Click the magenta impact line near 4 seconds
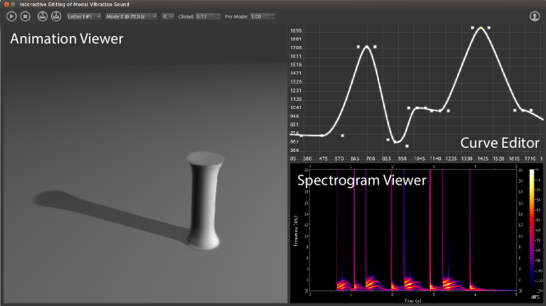The width and height of the screenshot is (546, 306). point(470,229)
